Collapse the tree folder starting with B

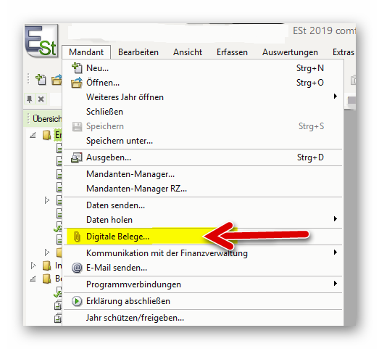33,279
